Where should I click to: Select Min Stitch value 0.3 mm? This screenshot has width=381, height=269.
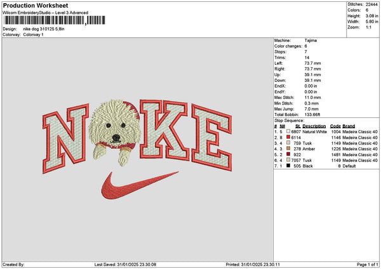coord(312,103)
